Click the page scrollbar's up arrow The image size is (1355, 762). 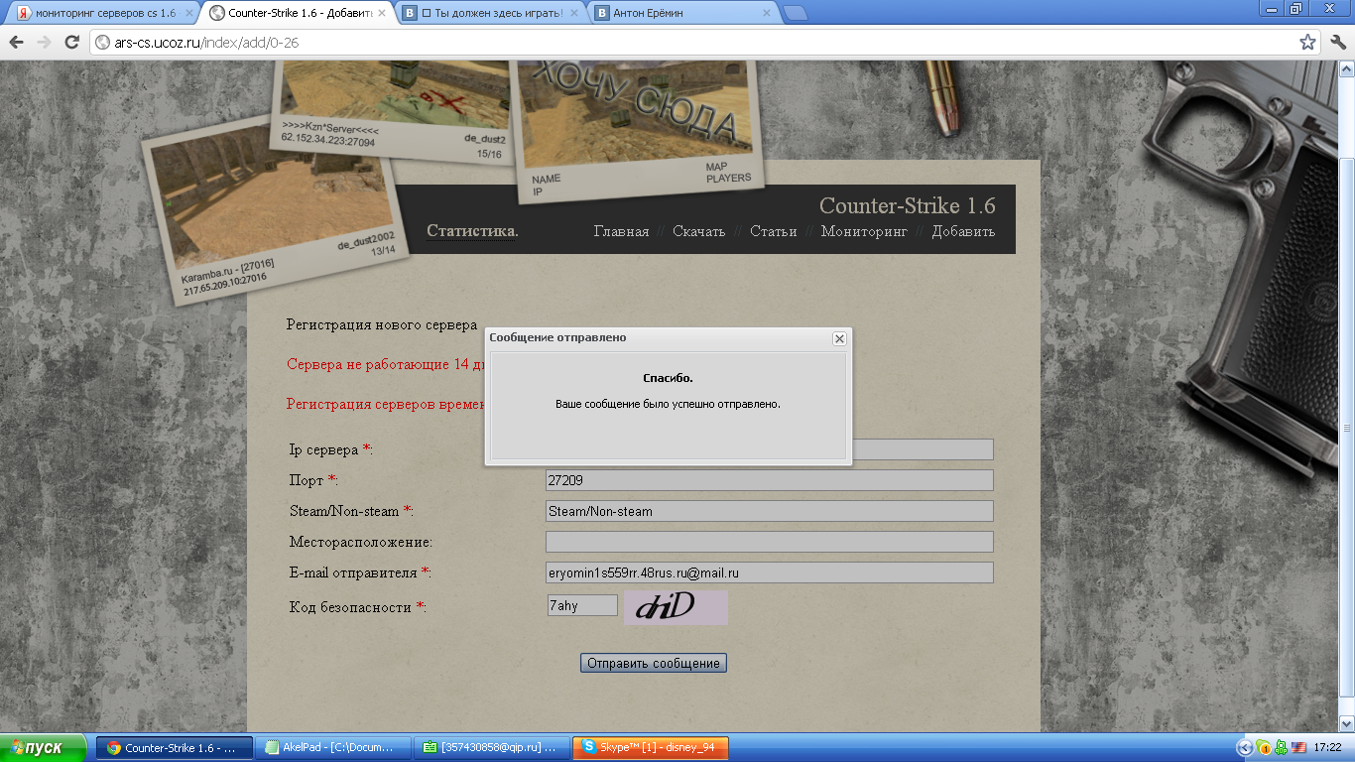pyautogui.click(x=1346, y=69)
